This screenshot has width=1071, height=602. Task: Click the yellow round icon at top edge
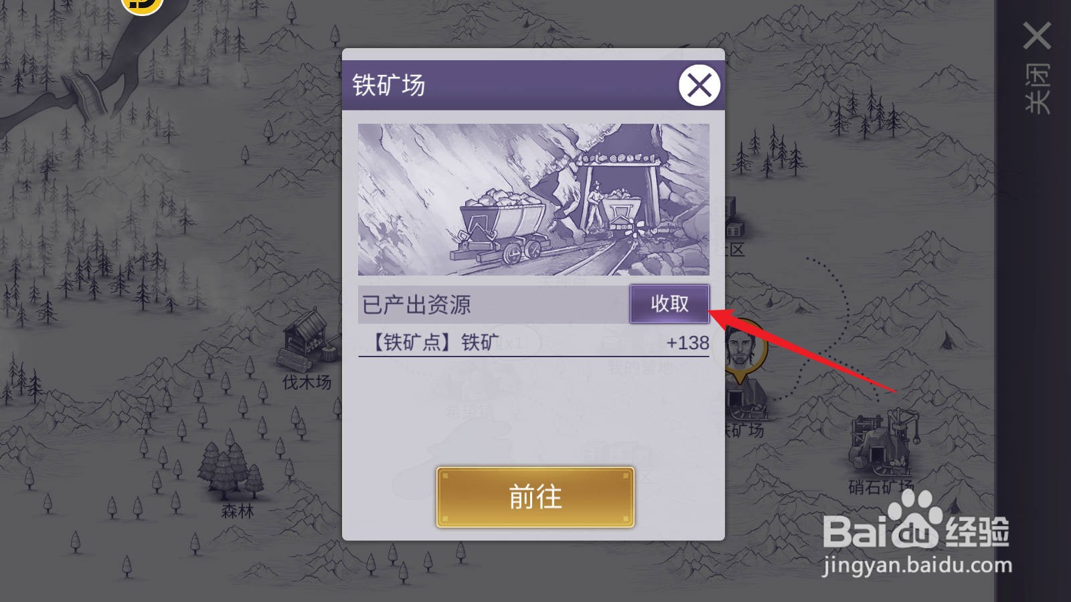(x=142, y=5)
